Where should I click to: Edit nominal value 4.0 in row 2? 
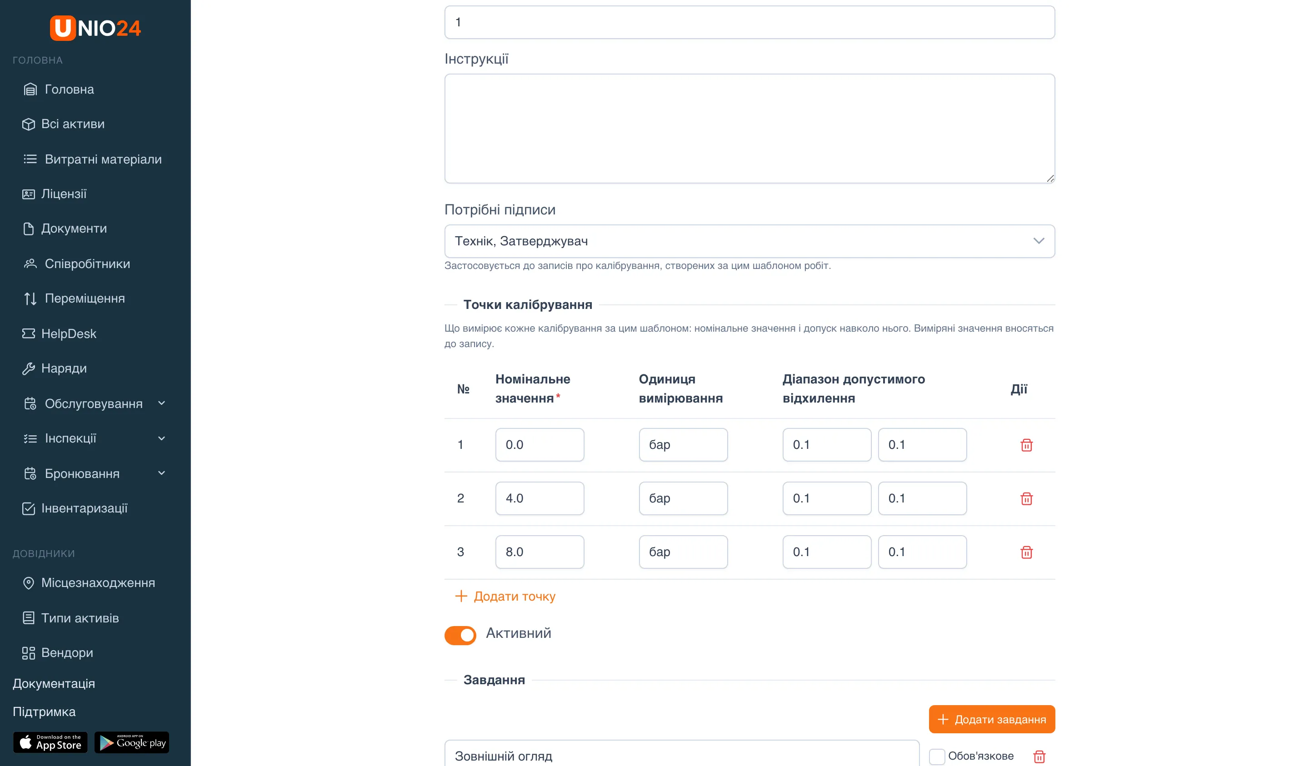[540, 498]
